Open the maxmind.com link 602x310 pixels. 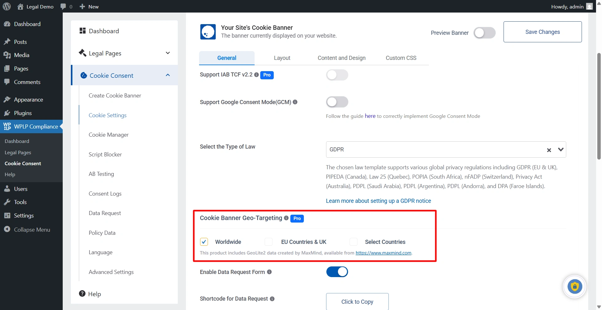(383, 253)
